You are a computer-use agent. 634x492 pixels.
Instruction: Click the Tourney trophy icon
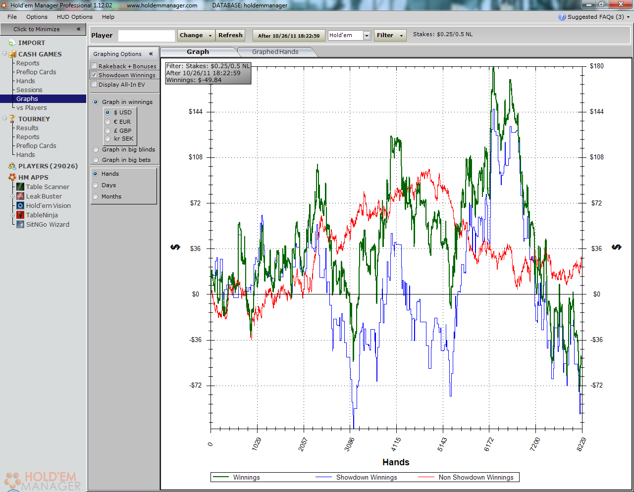[x=12, y=119]
